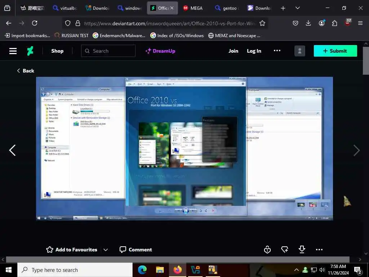Open the taskbar clock showing 7:58 AM

click(338, 270)
